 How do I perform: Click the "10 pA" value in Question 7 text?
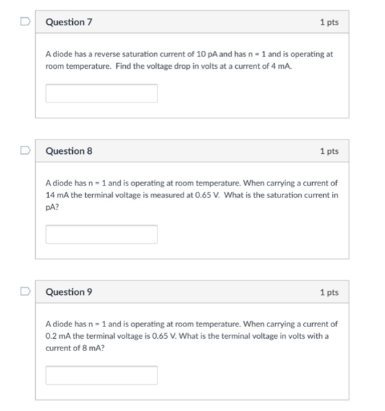208,54
